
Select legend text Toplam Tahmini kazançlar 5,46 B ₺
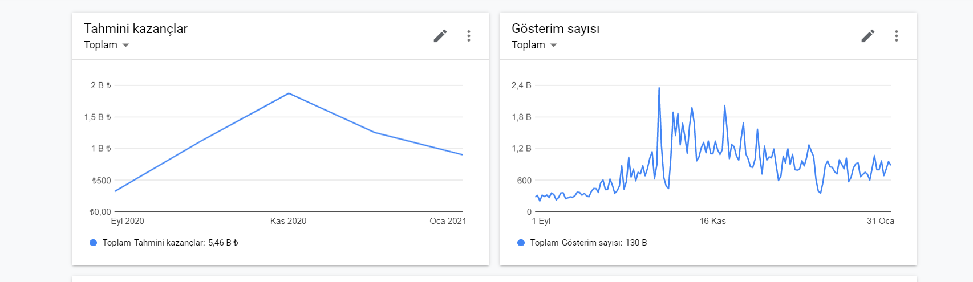coord(171,243)
